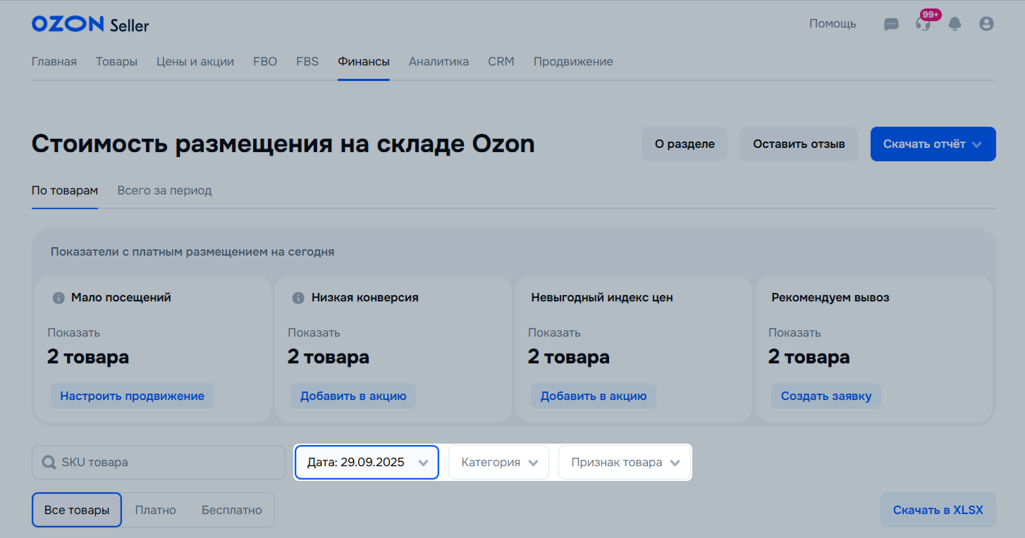1025x538 pixels.
Task: Click into the SKU товара search field
Action: tap(169, 463)
